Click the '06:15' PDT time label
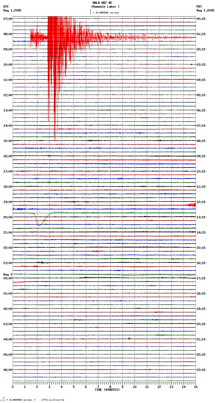Viewport: 216px width, 403px height. [201, 110]
